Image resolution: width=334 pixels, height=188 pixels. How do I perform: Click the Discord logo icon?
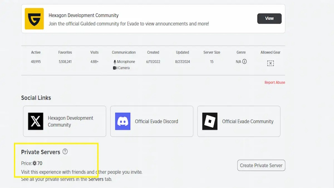123,121
